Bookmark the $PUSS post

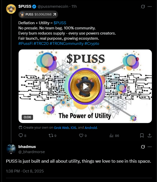click(142, 135)
